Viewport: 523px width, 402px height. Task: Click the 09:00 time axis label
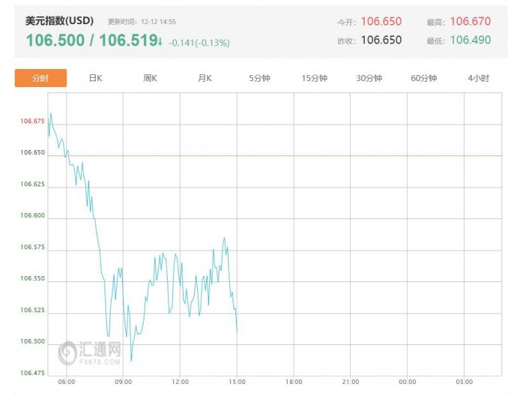(123, 382)
